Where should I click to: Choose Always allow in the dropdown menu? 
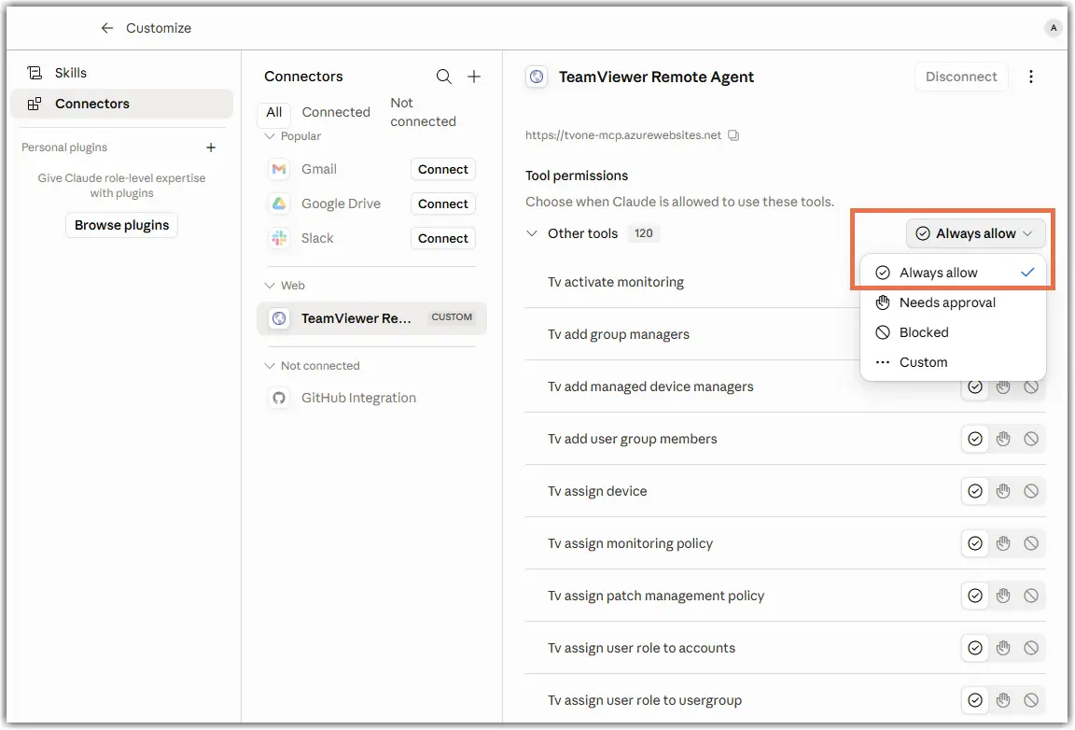[954, 274]
